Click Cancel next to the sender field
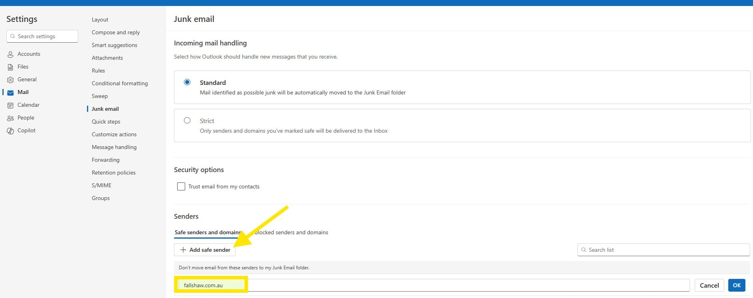The image size is (753, 298). click(x=709, y=285)
